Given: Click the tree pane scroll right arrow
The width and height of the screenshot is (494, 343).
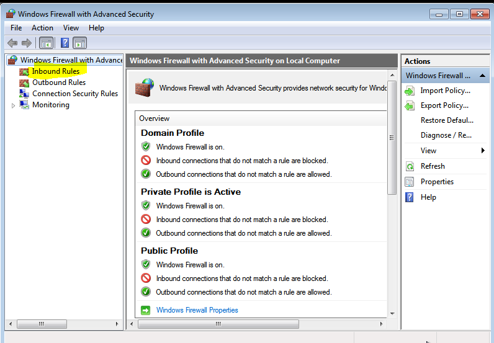Looking at the screenshot, I should (x=117, y=324).
